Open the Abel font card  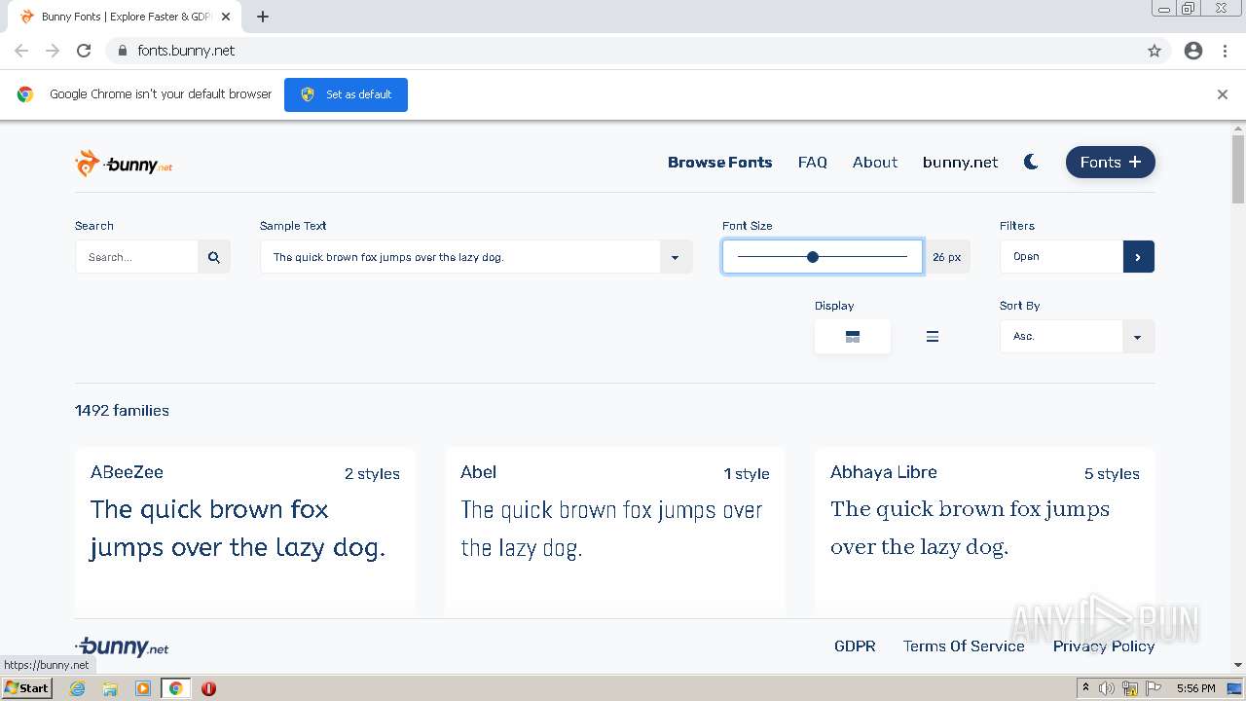615,531
